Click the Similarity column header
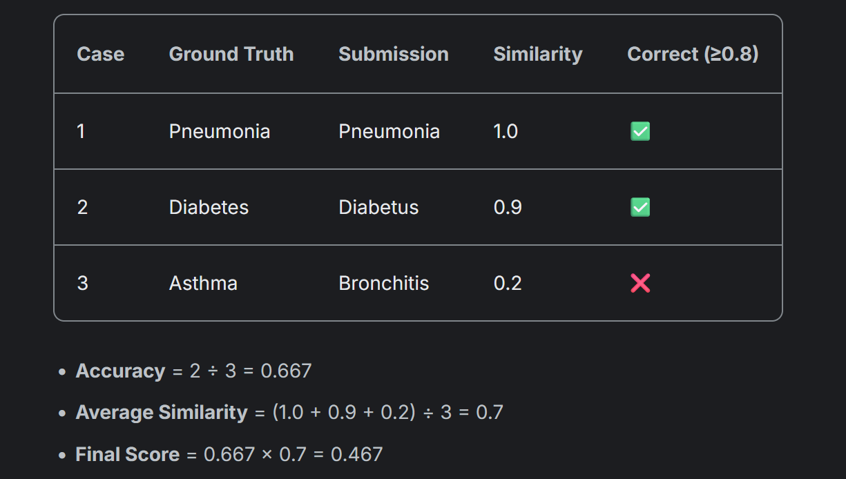The image size is (846, 479). click(x=538, y=55)
